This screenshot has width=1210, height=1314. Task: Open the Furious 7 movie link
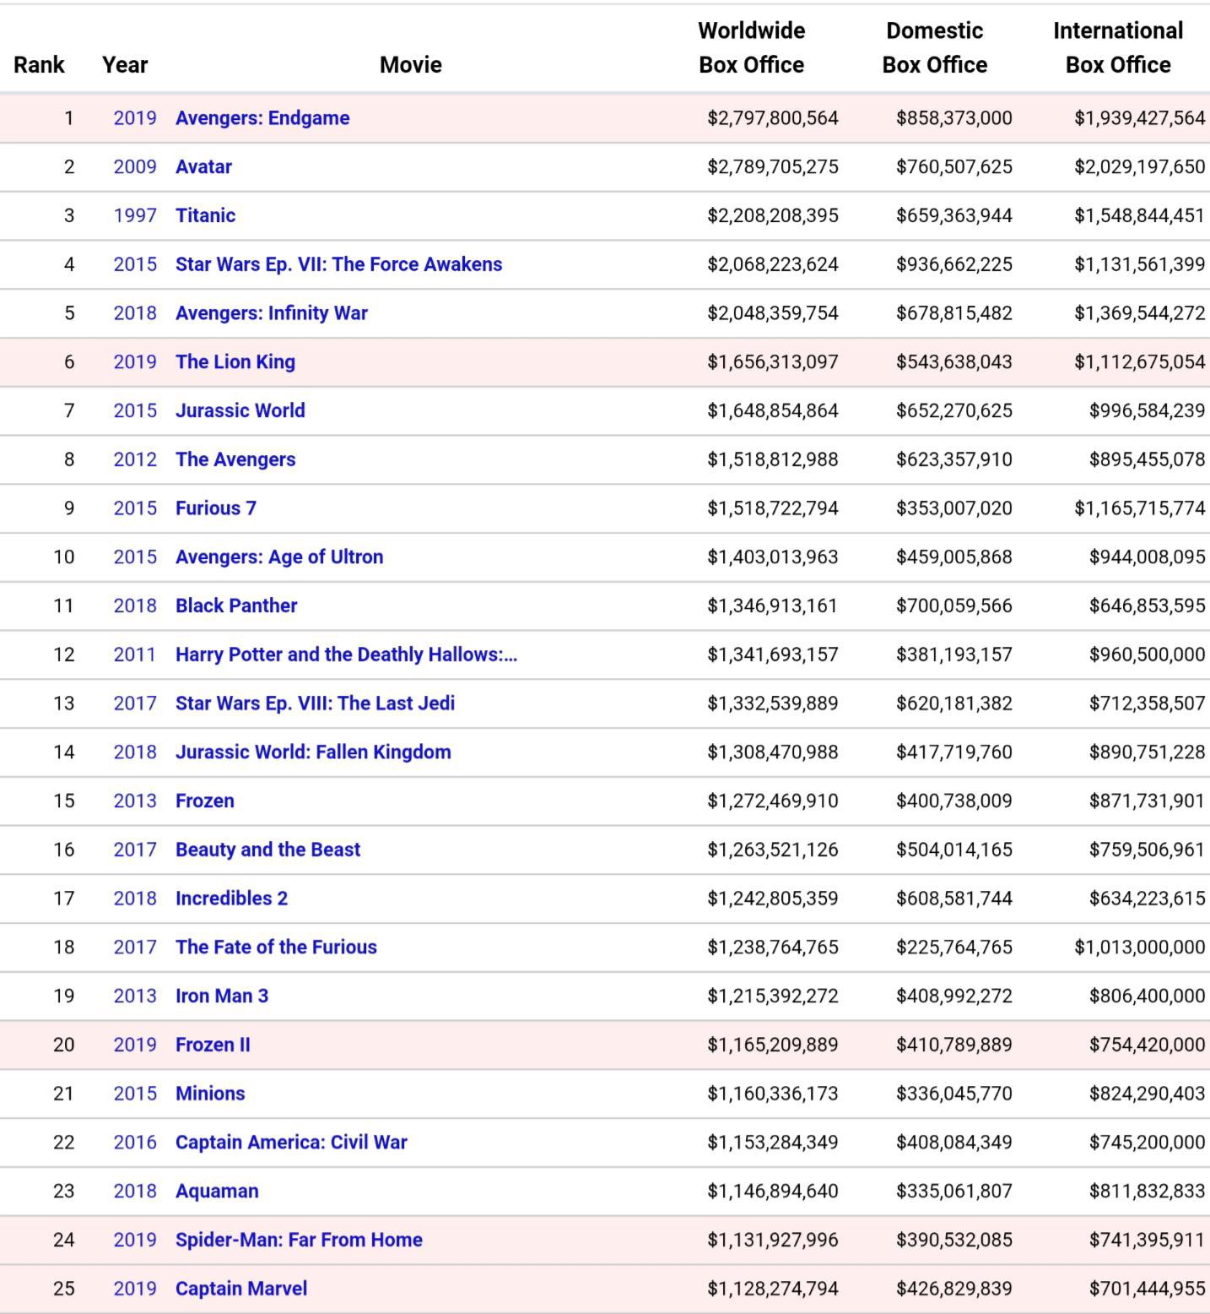tap(216, 508)
